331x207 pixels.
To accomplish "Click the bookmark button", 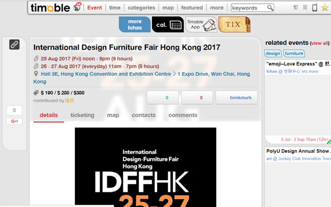I will [237, 97].
